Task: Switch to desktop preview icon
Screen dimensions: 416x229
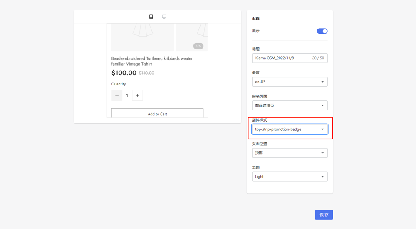Action: pyautogui.click(x=164, y=17)
